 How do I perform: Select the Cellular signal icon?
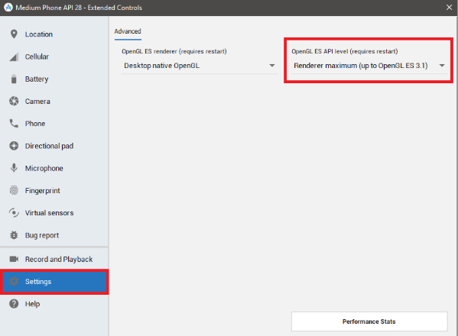[x=14, y=57]
